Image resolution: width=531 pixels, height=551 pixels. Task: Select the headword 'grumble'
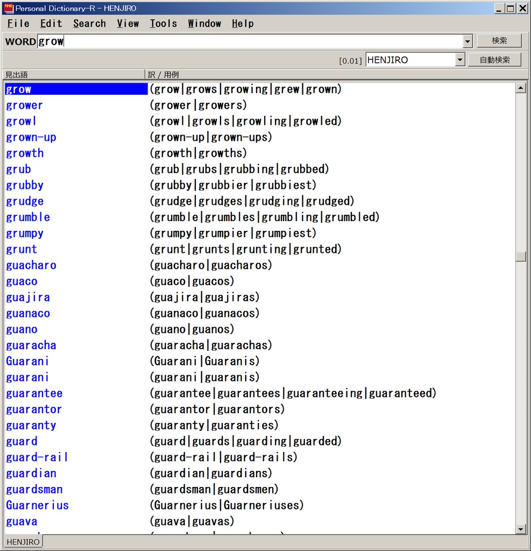click(x=28, y=217)
